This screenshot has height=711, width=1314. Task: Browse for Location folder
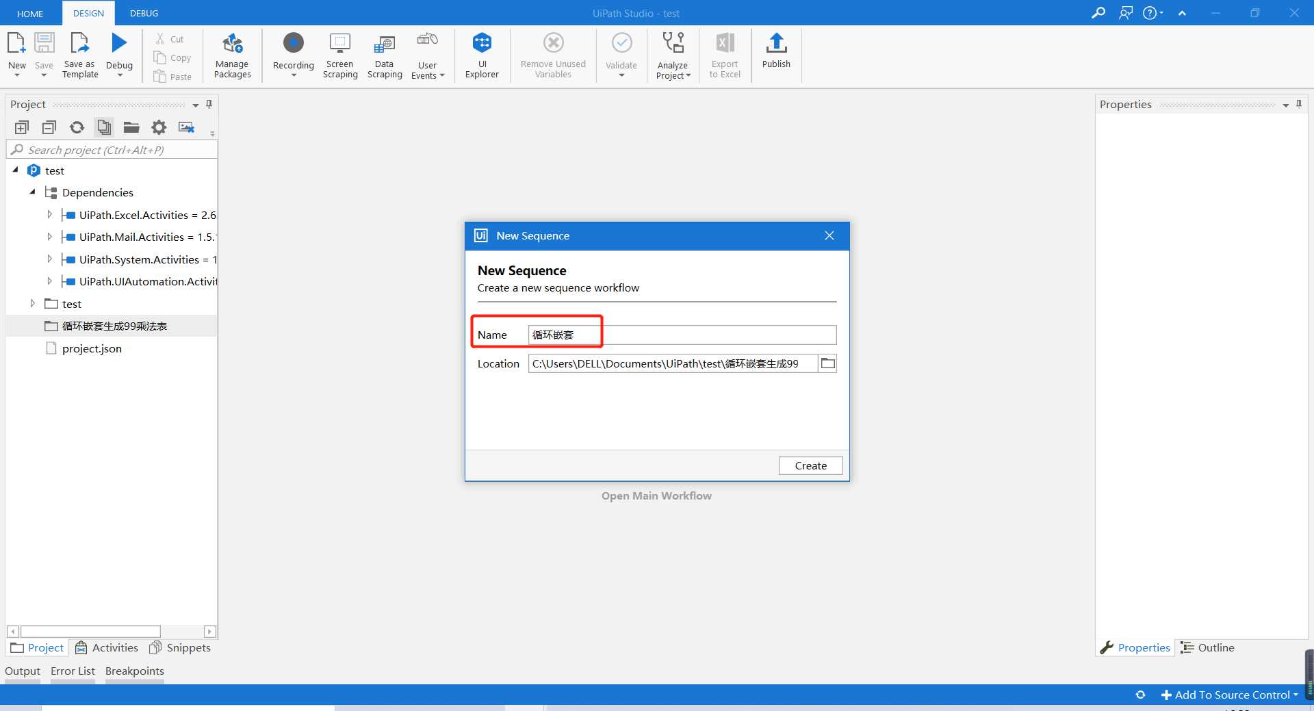click(827, 363)
